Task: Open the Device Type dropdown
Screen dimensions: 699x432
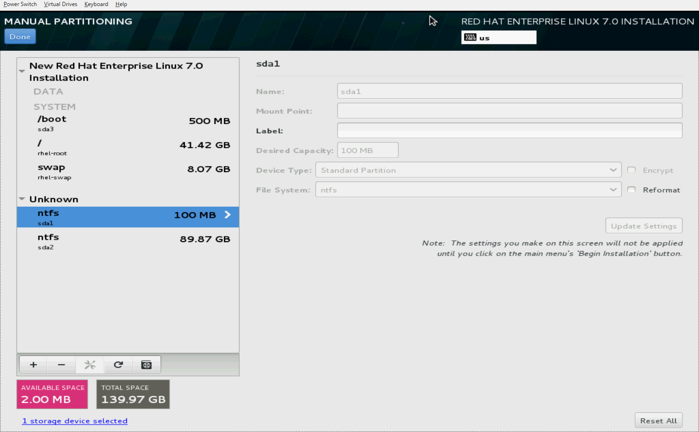Action: (x=468, y=170)
